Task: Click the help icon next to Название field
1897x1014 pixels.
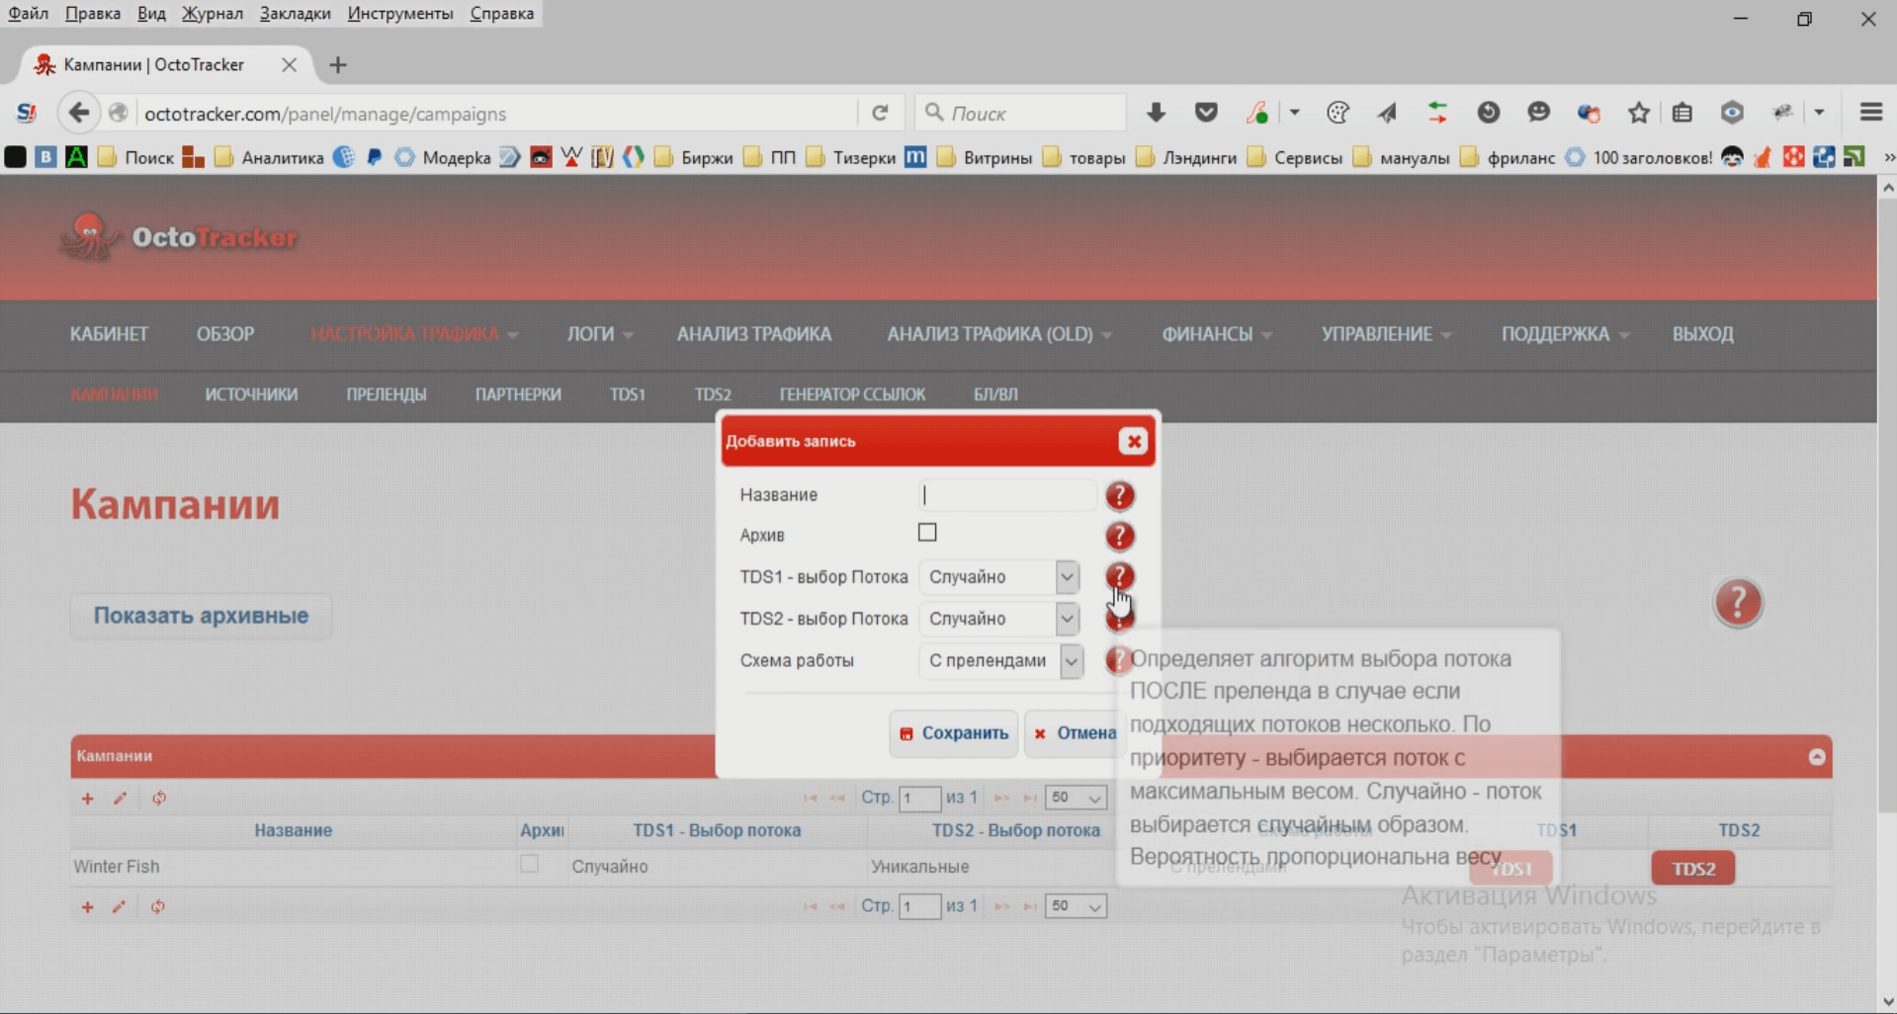Action: 1119,495
